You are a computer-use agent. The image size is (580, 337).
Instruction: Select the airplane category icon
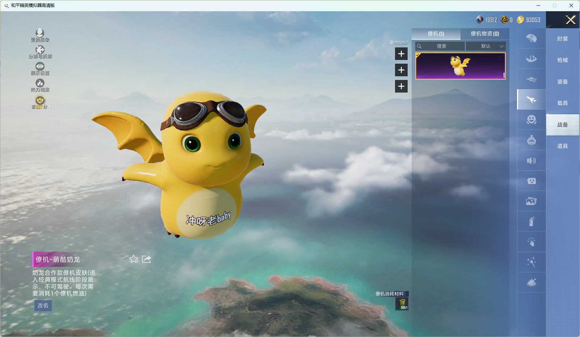[531, 99]
